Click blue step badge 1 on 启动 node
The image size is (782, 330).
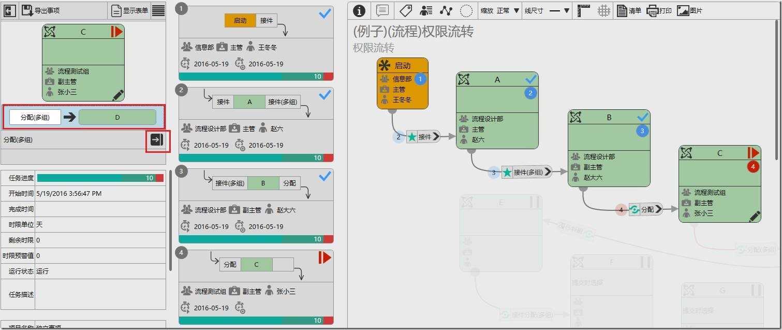(420, 79)
